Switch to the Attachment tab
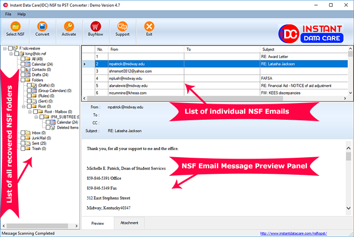 click(128, 223)
